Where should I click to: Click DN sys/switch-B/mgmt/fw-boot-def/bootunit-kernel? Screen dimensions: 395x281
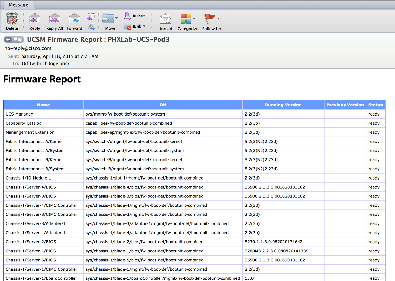pos(134,159)
